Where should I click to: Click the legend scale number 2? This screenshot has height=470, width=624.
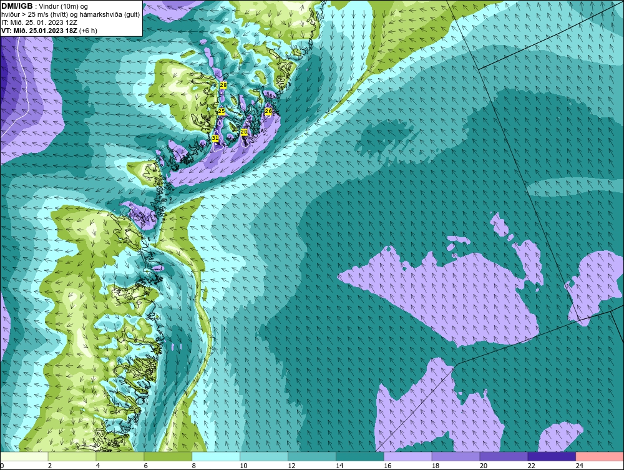pyautogui.click(x=50, y=466)
